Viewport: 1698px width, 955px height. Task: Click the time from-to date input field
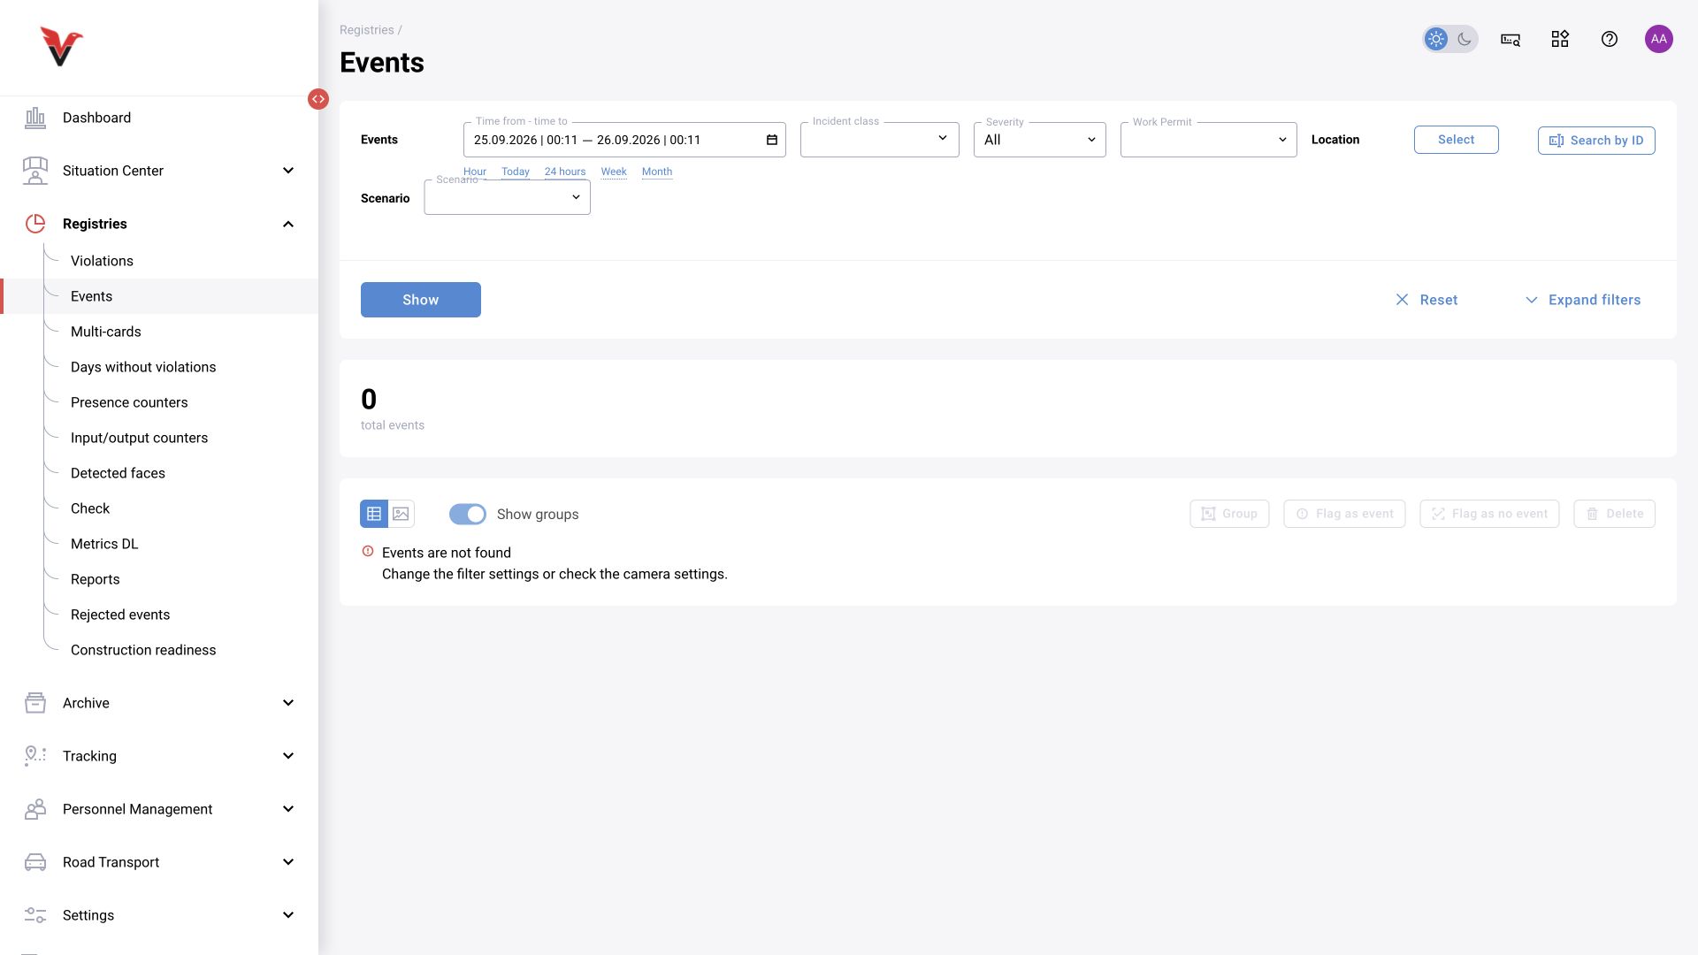tap(624, 140)
